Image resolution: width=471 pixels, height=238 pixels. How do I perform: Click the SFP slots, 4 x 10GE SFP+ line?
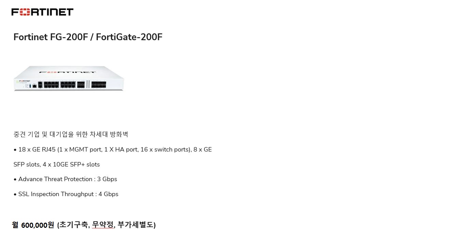click(x=57, y=164)
